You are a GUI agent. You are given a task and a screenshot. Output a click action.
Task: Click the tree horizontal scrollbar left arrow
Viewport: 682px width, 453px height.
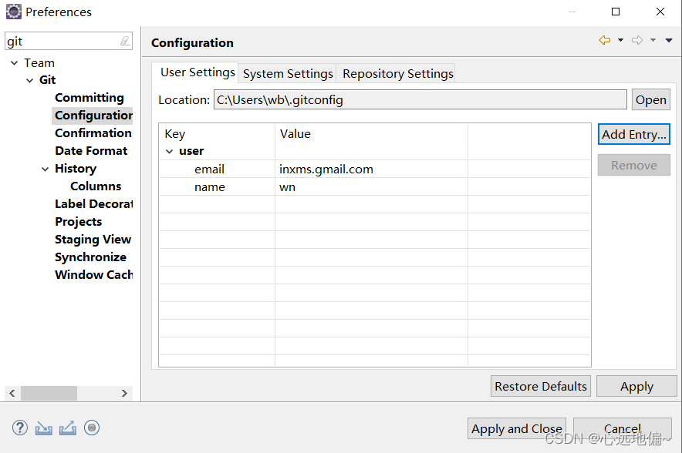tap(12, 394)
